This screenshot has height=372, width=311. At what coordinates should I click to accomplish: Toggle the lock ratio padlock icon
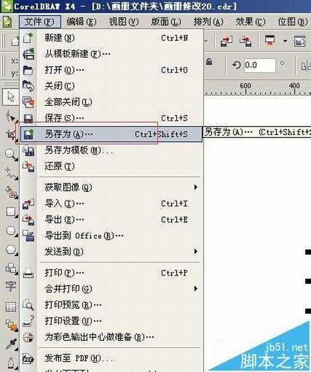[209, 62]
